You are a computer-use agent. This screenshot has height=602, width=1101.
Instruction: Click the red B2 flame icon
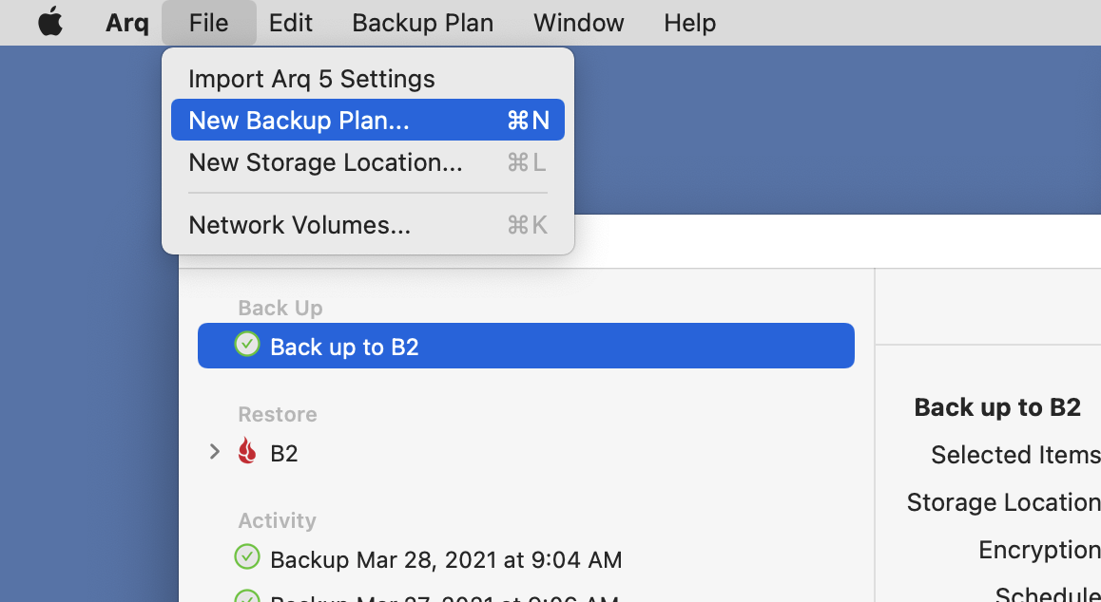click(x=247, y=452)
